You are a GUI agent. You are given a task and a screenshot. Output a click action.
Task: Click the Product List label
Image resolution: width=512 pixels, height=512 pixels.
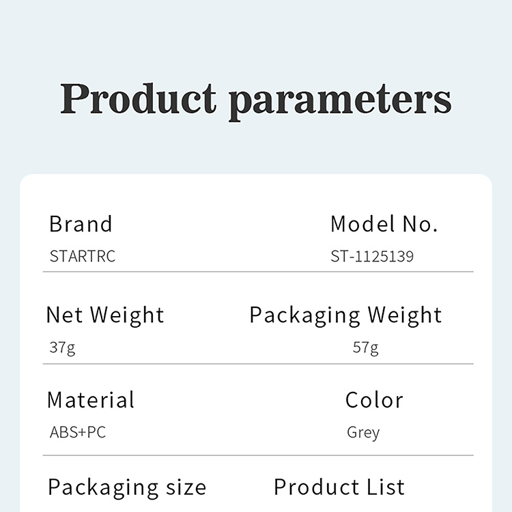pyautogui.click(x=339, y=487)
